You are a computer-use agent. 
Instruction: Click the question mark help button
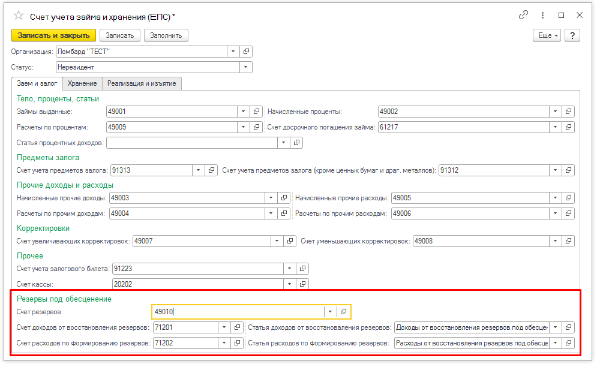point(572,35)
